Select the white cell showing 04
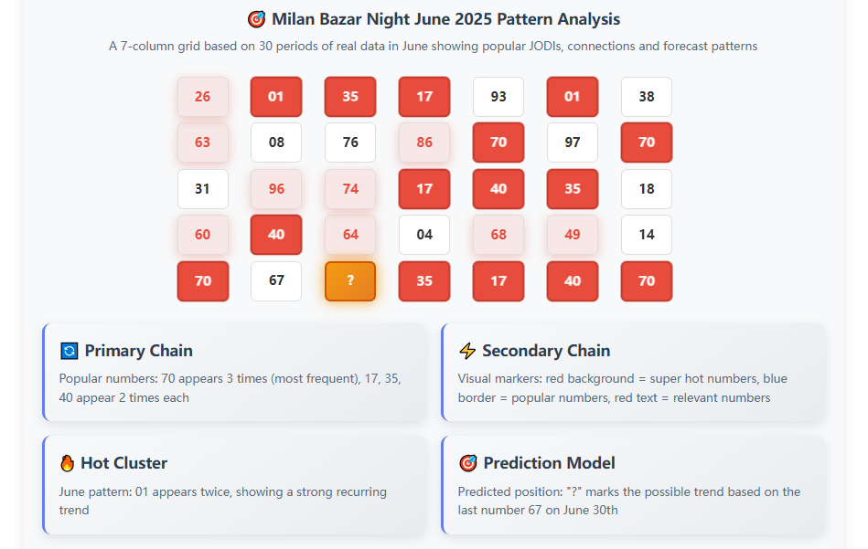Screen dimensions: 868x549 pyautogui.click(x=424, y=235)
